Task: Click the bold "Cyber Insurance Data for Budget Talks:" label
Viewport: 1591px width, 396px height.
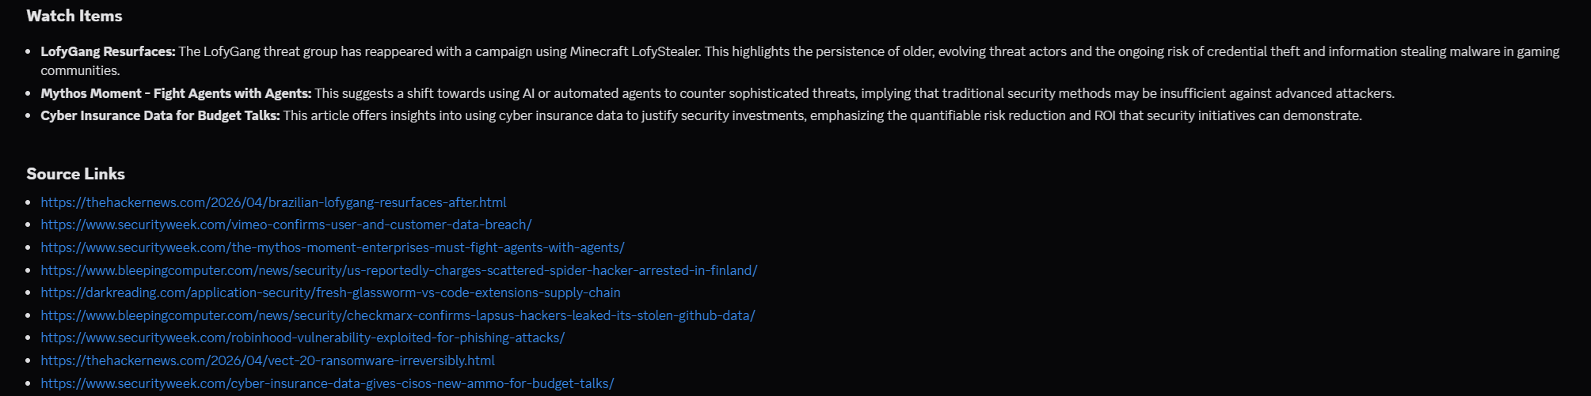Action: pyautogui.click(x=160, y=115)
